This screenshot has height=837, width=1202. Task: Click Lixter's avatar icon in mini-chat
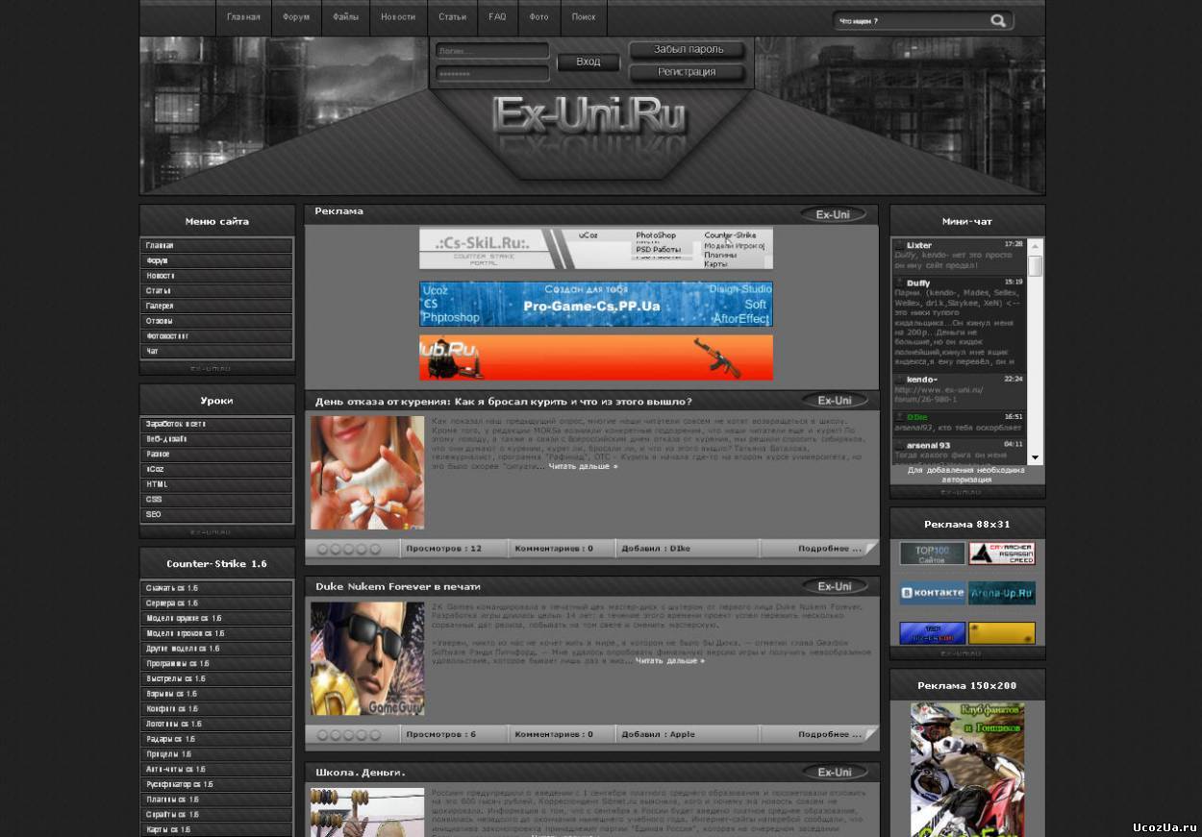coord(899,245)
